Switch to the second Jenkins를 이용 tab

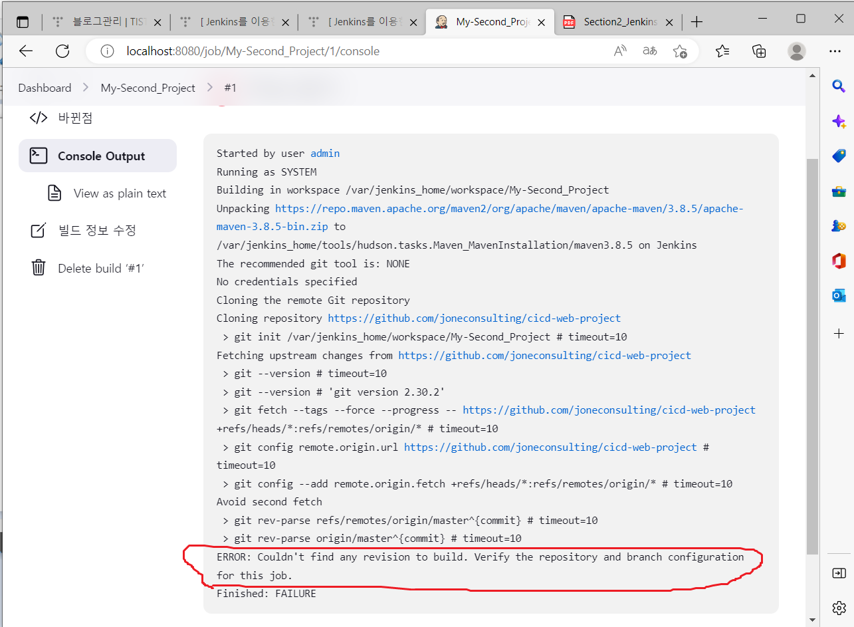pyautogui.click(x=362, y=22)
